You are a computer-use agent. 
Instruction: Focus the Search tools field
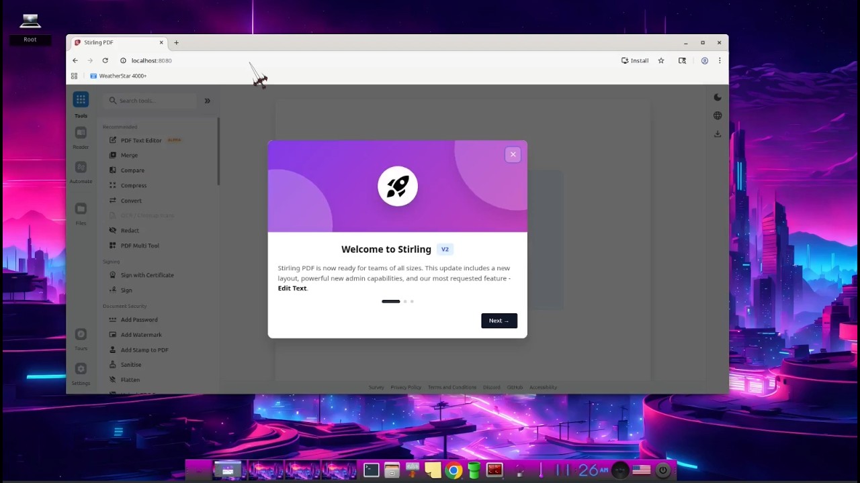click(151, 101)
